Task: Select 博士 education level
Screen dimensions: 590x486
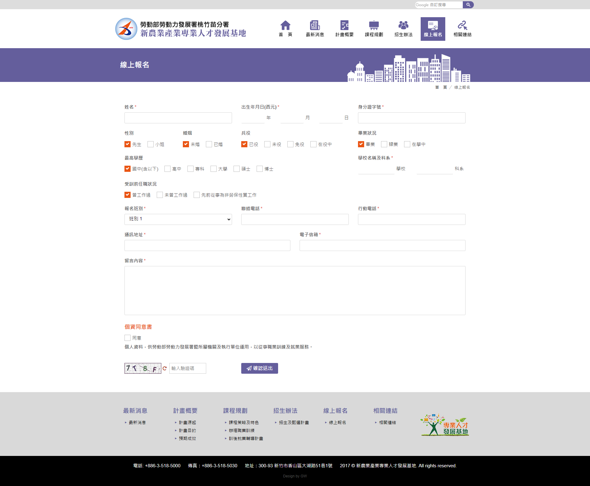Action: (x=260, y=169)
